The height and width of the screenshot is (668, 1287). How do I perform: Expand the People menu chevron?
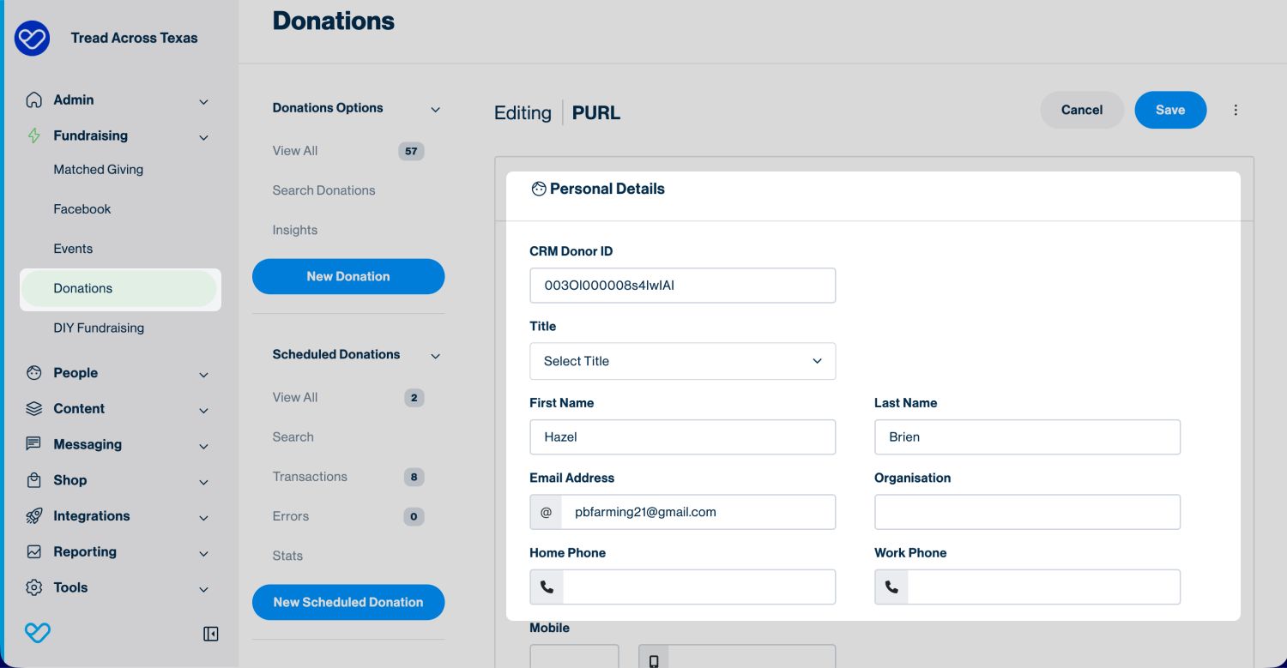tap(204, 374)
